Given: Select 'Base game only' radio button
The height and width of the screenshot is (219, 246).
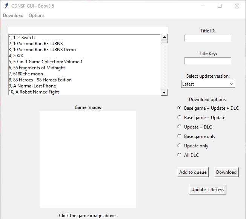Looking at the screenshot, I should 197,136.
